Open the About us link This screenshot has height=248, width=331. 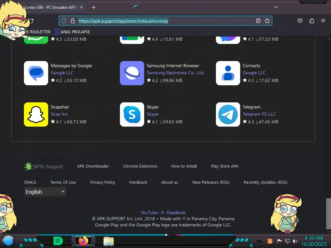(x=170, y=182)
